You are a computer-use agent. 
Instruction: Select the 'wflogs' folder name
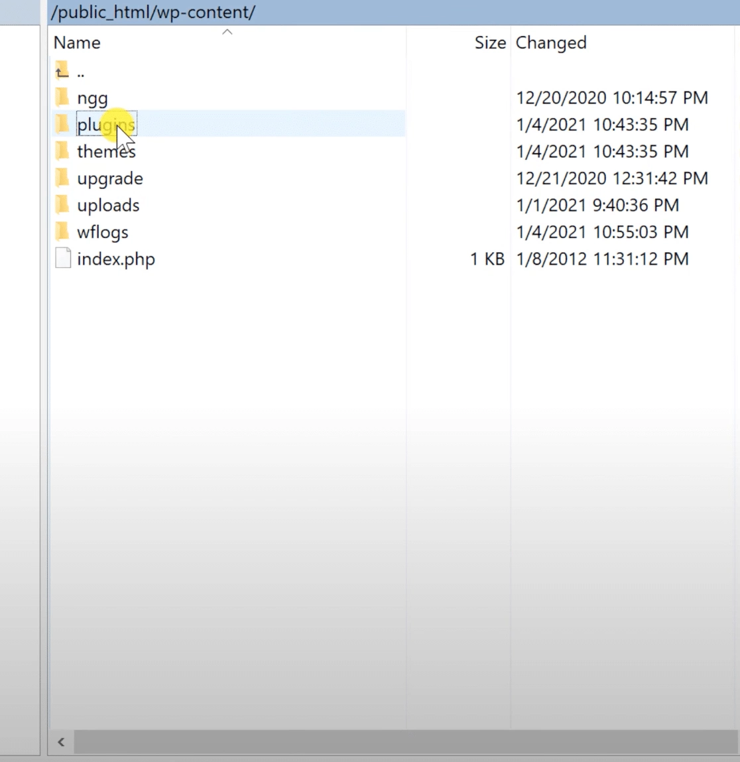pyautogui.click(x=103, y=232)
